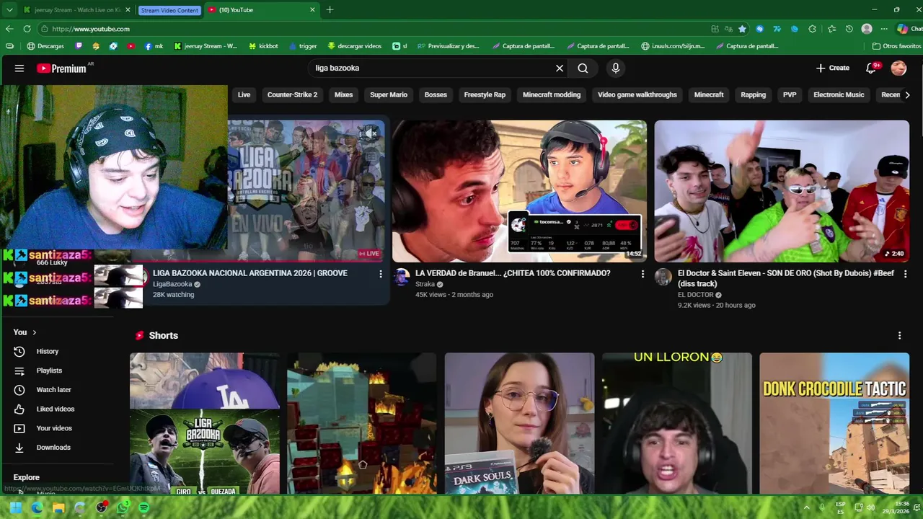Reload the page with the refresh icon
923x519 pixels.
pos(27,29)
